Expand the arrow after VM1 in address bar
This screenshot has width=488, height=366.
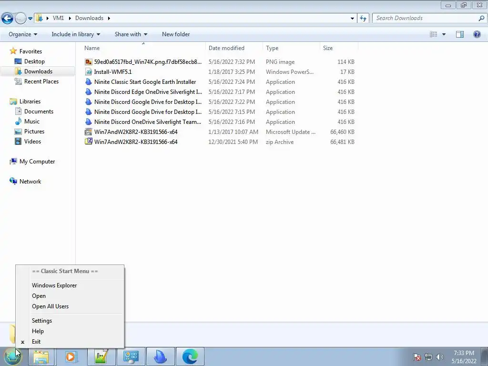coord(70,18)
